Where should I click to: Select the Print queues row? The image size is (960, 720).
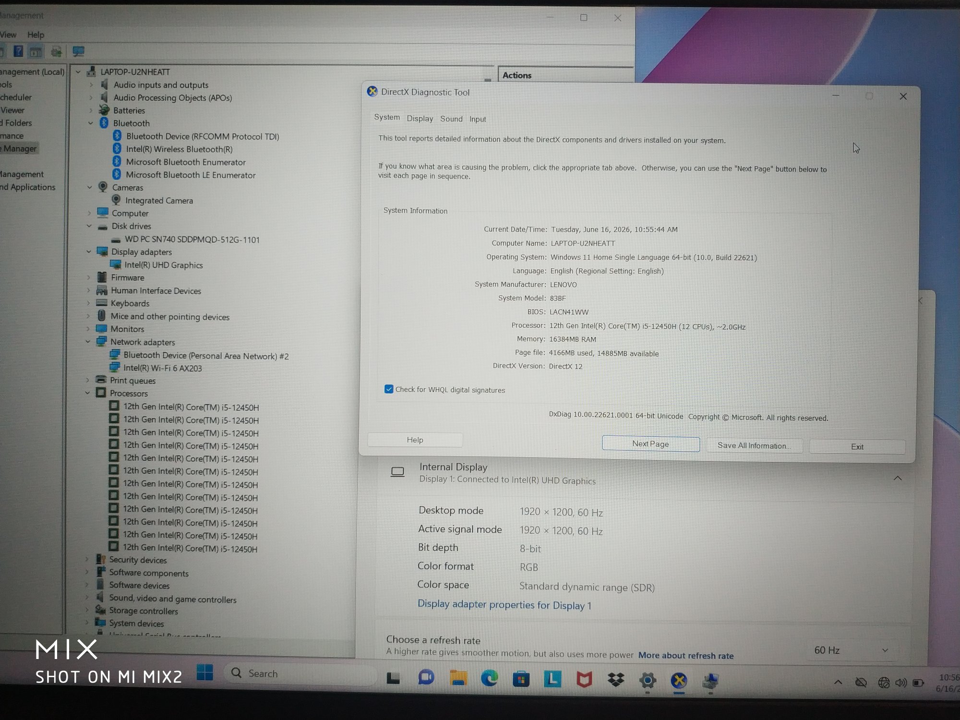132,381
